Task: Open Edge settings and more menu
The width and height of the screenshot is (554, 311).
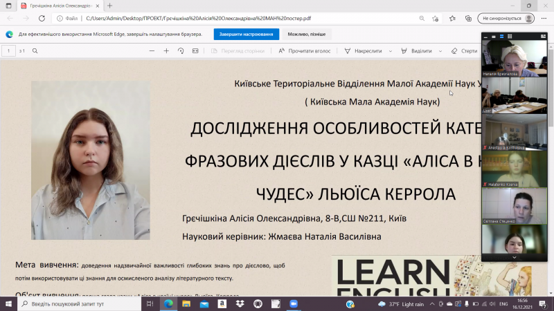Action: (544, 19)
